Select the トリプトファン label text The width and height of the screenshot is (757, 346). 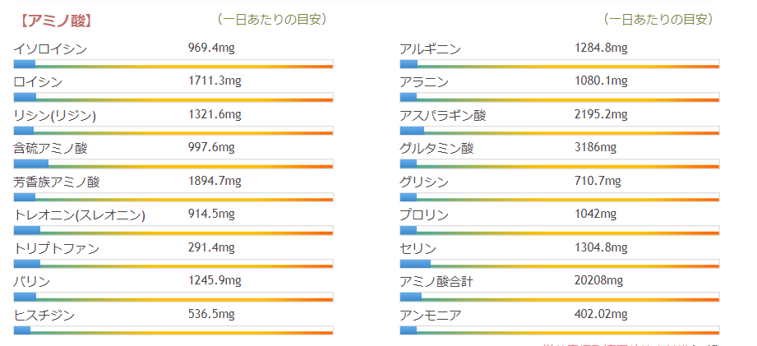click(x=57, y=249)
